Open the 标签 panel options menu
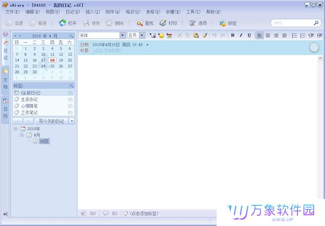This screenshot has height=226, width=325. click(x=71, y=85)
